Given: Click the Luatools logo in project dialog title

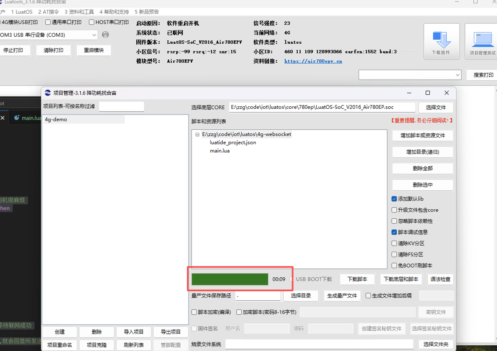Looking at the screenshot, I should (x=48, y=93).
